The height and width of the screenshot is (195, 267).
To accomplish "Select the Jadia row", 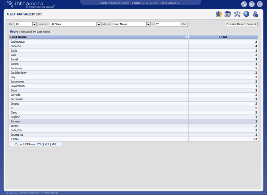I will coord(133,51).
